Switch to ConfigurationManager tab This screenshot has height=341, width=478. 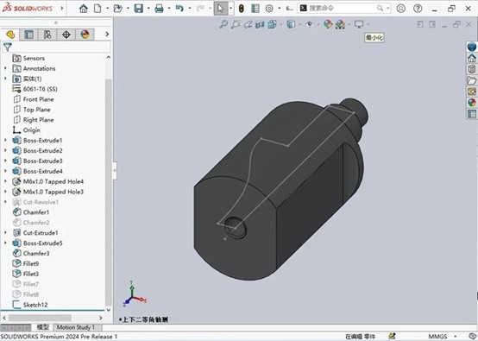pyautogui.click(x=47, y=35)
